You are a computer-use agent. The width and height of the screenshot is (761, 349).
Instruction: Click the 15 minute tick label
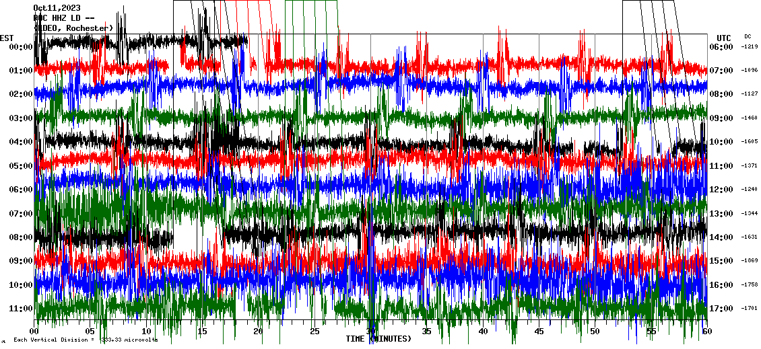click(203, 332)
